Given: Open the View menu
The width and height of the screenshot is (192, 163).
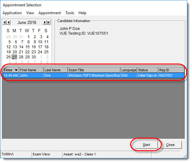Looking at the screenshot, I should tap(30, 13).
